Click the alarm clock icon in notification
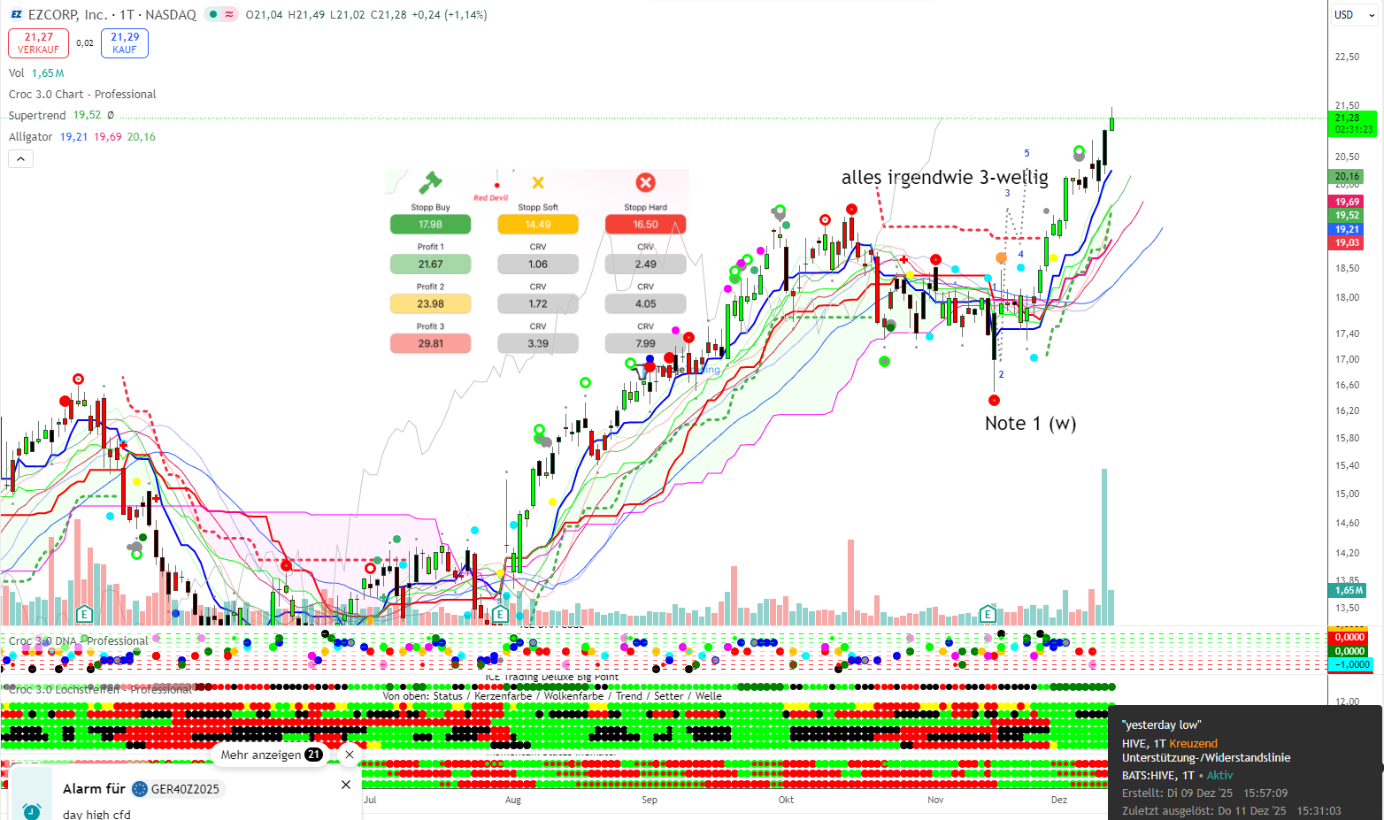The width and height of the screenshot is (1384, 820). click(32, 810)
